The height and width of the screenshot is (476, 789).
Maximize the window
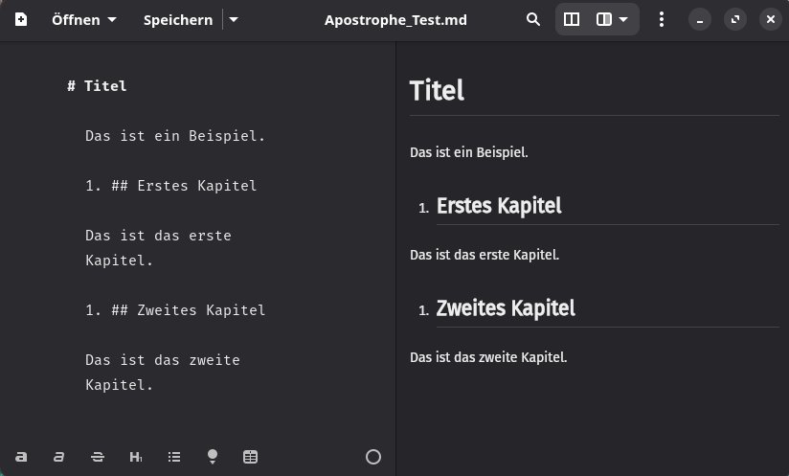(735, 19)
